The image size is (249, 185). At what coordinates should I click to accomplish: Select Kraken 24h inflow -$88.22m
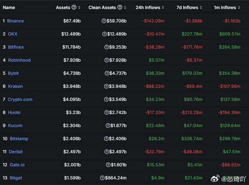point(154,86)
